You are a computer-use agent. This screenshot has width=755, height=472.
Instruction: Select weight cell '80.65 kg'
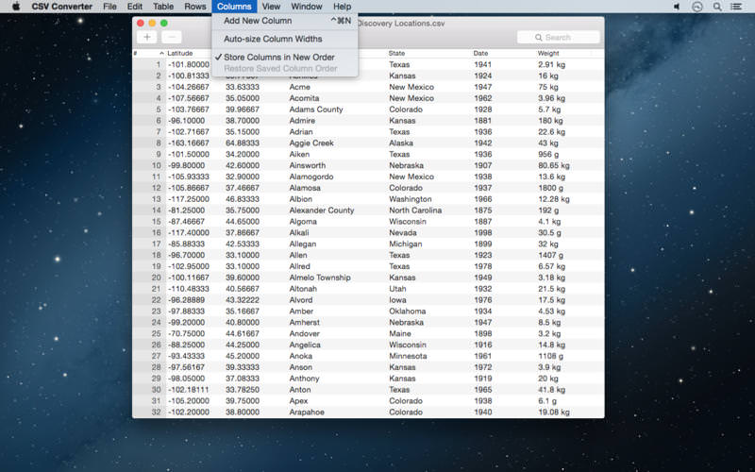pos(554,165)
